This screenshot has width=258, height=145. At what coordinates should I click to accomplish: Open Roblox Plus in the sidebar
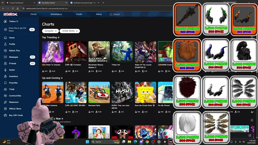click(x=14, y=50)
